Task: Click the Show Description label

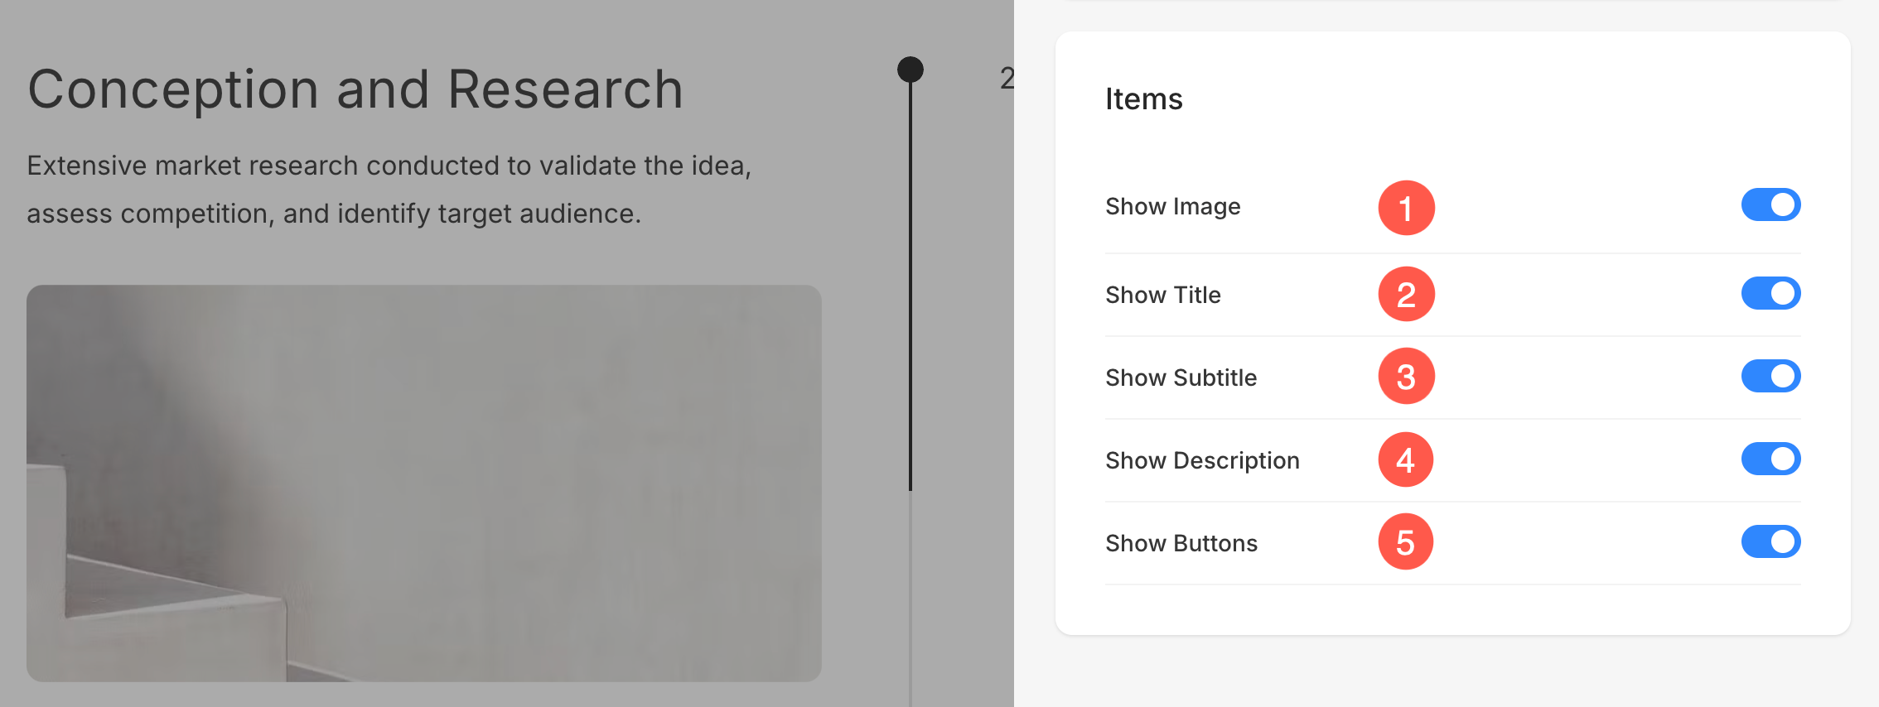Action: point(1202,460)
